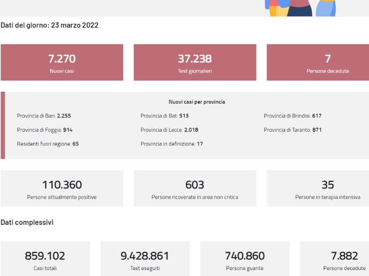Select the 37.238 Test giornalieri card
369x276 pixels.
[x=195, y=62]
